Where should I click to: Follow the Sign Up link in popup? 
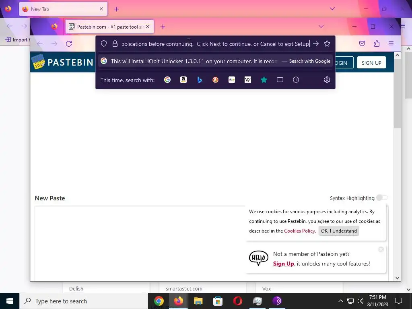[x=283, y=264]
